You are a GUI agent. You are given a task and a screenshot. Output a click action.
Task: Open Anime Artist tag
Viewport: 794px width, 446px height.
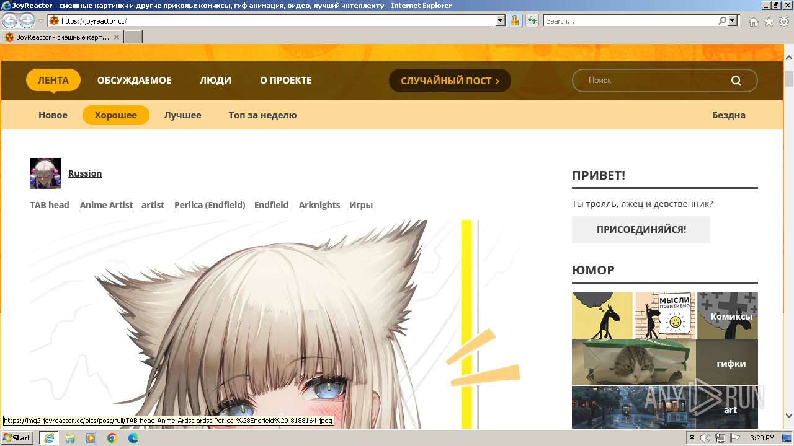pos(106,205)
